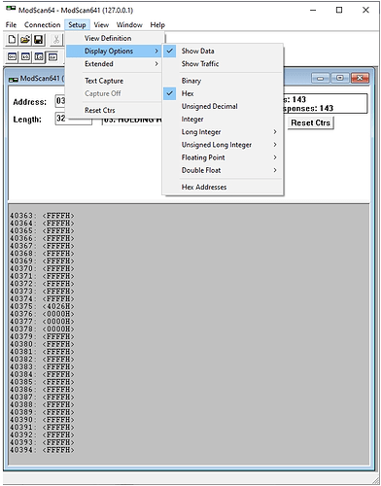Choose Reset Ctrs in Setup menu

[114, 110]
